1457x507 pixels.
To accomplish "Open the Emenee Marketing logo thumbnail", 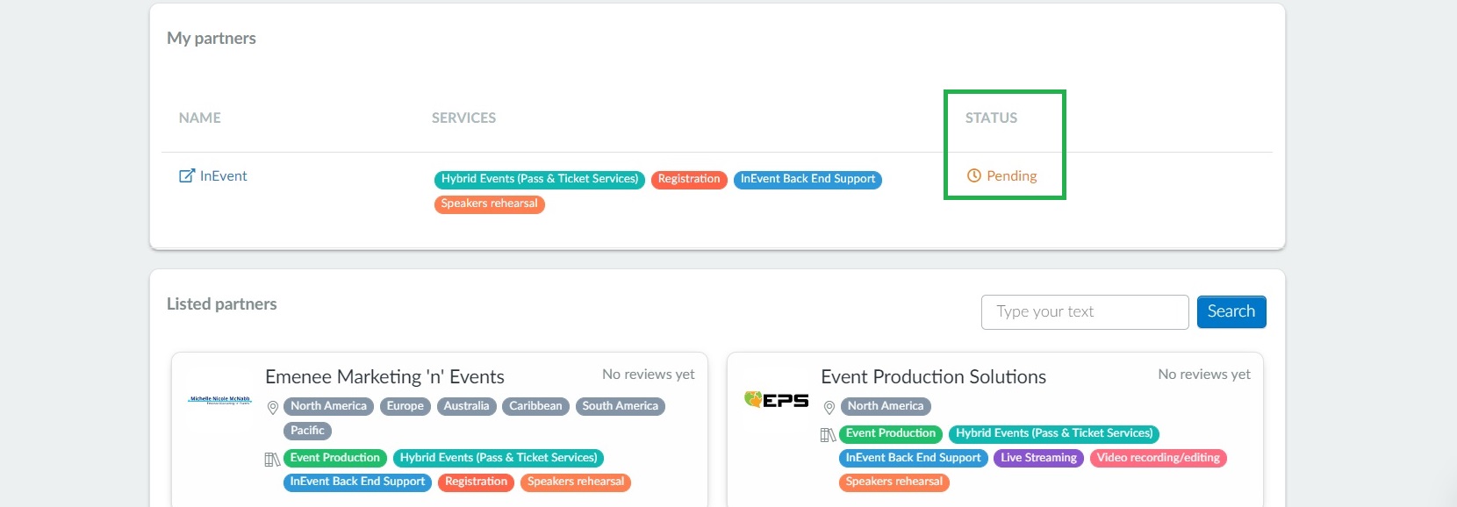I will pos(219,400).
